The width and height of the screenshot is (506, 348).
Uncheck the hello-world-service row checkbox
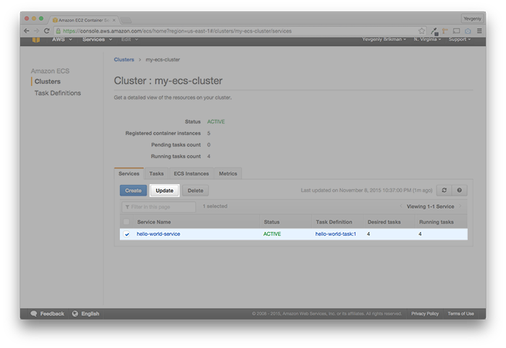126,234
